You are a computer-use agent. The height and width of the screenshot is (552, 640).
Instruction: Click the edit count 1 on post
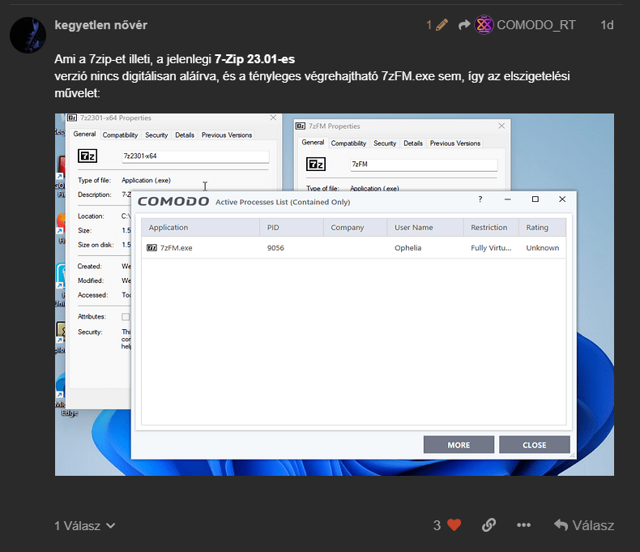click(429, 25)
